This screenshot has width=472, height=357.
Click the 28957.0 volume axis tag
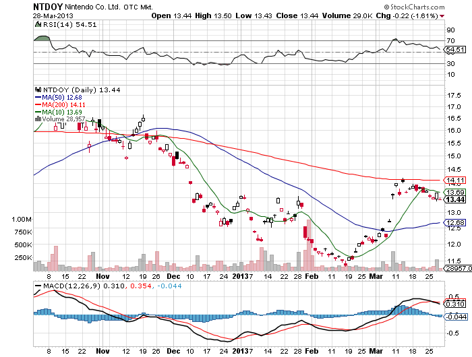[458, 268]
